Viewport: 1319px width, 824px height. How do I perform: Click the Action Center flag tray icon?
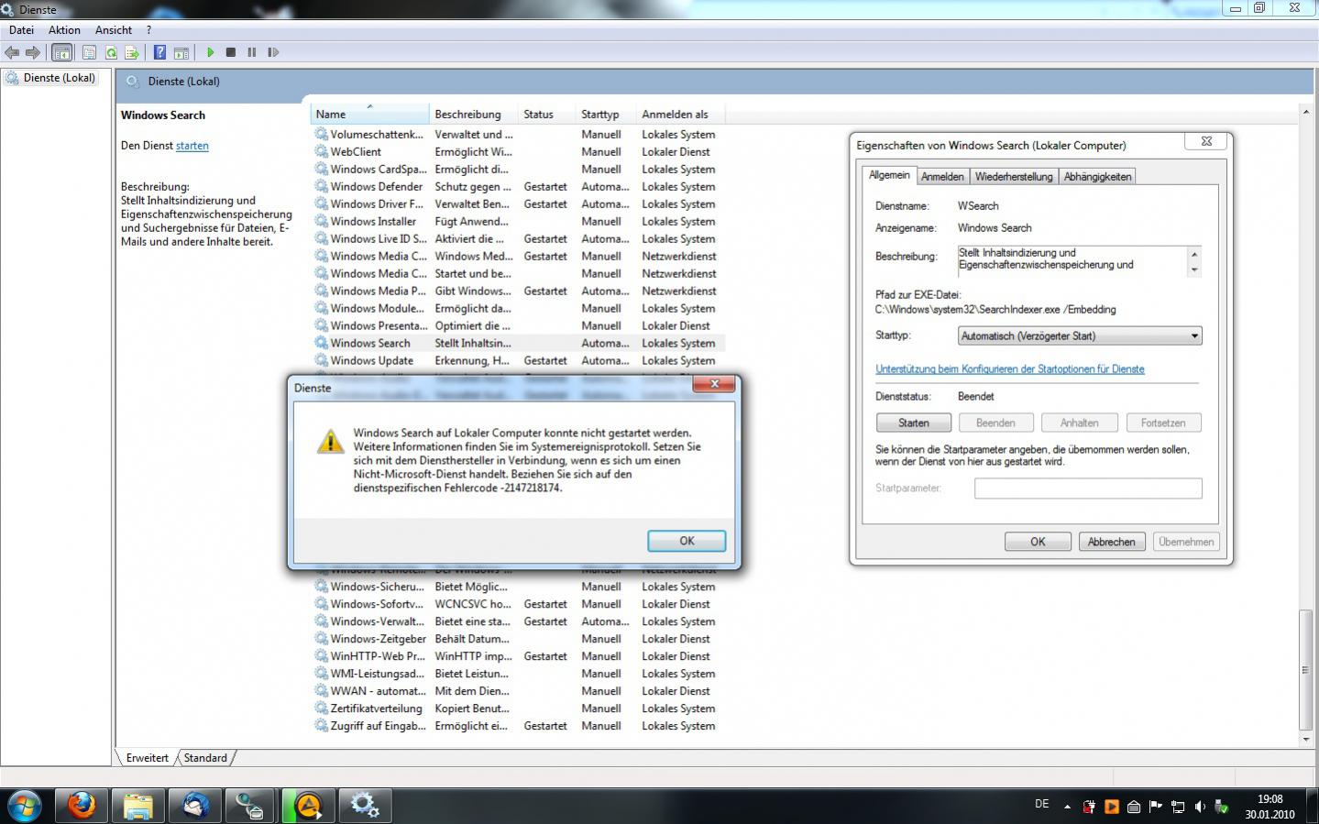click(x=1156, y=807)
